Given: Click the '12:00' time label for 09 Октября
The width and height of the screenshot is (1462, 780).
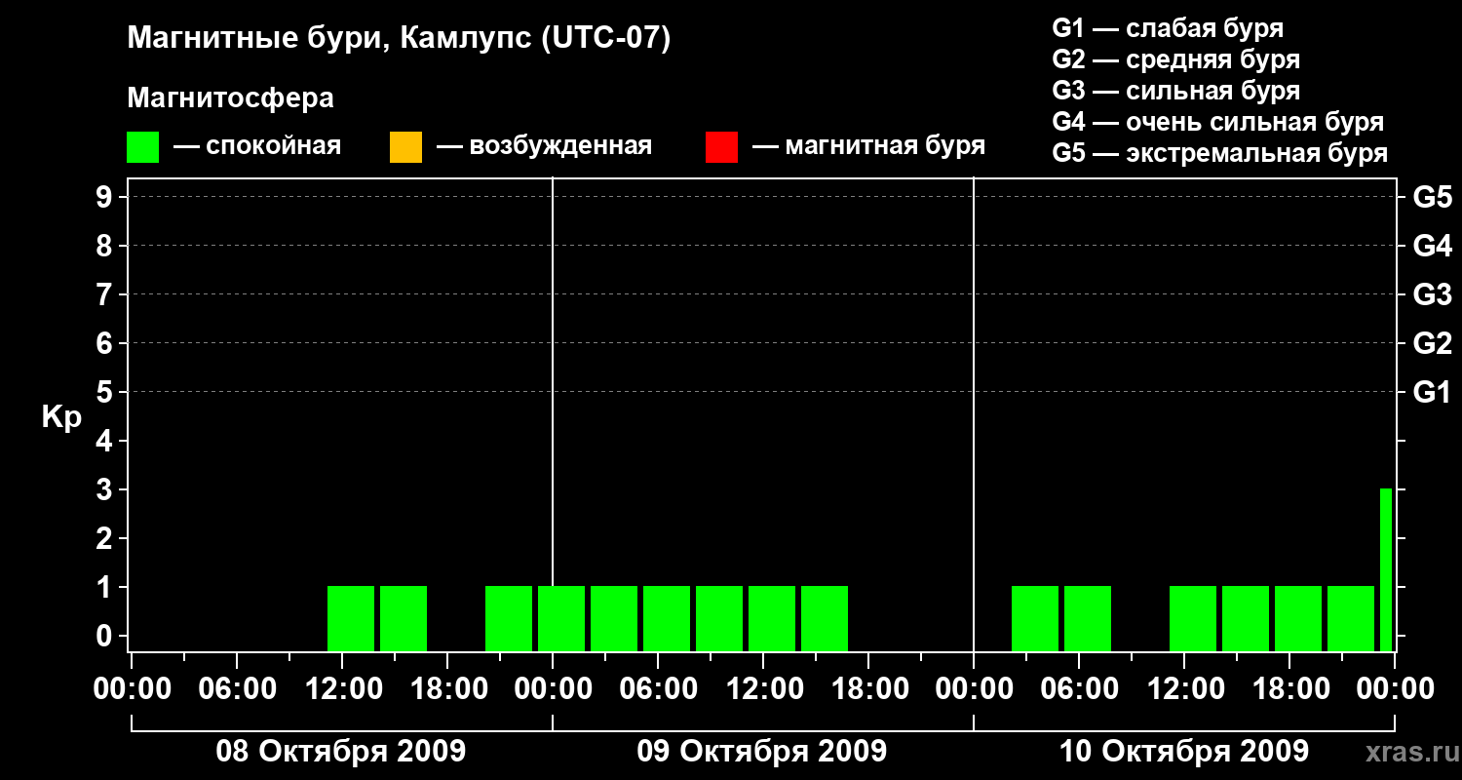Looking at the screenshot, I should 763,689.
